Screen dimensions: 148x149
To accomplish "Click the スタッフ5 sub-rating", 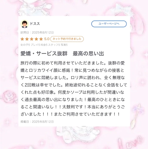I will coord(54,45).
